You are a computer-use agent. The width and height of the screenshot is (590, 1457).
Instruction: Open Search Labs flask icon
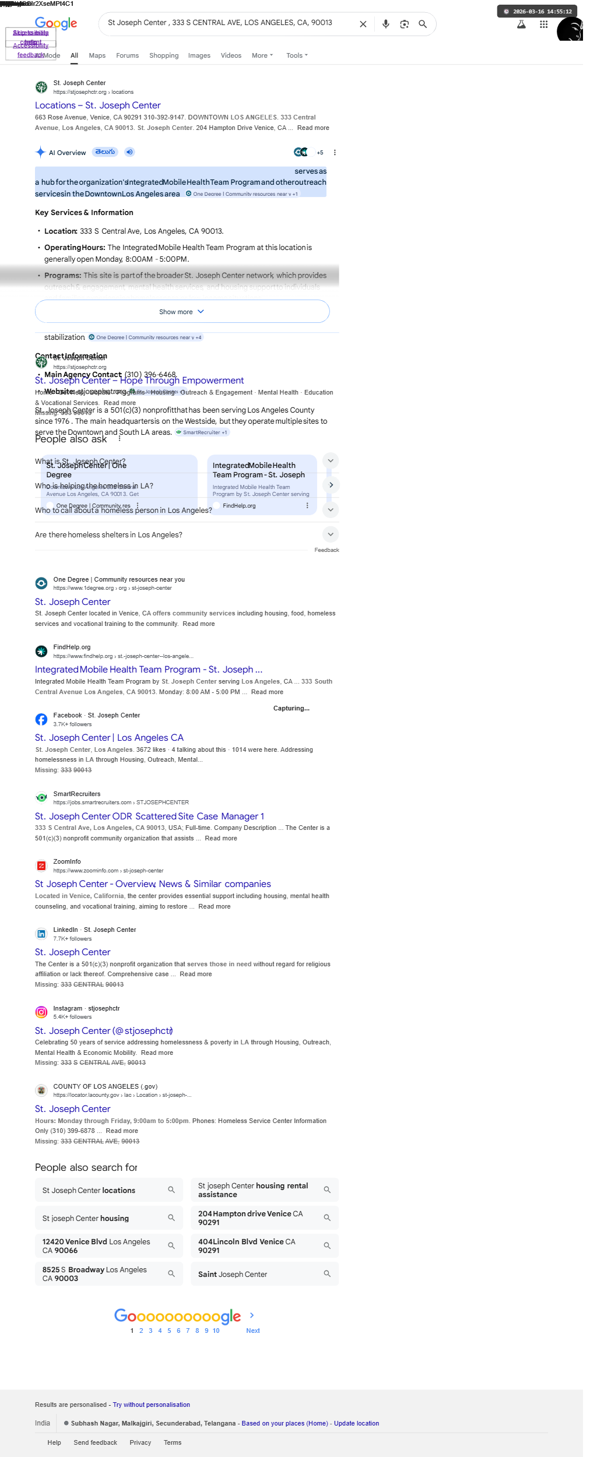click(x=521, y=24)
